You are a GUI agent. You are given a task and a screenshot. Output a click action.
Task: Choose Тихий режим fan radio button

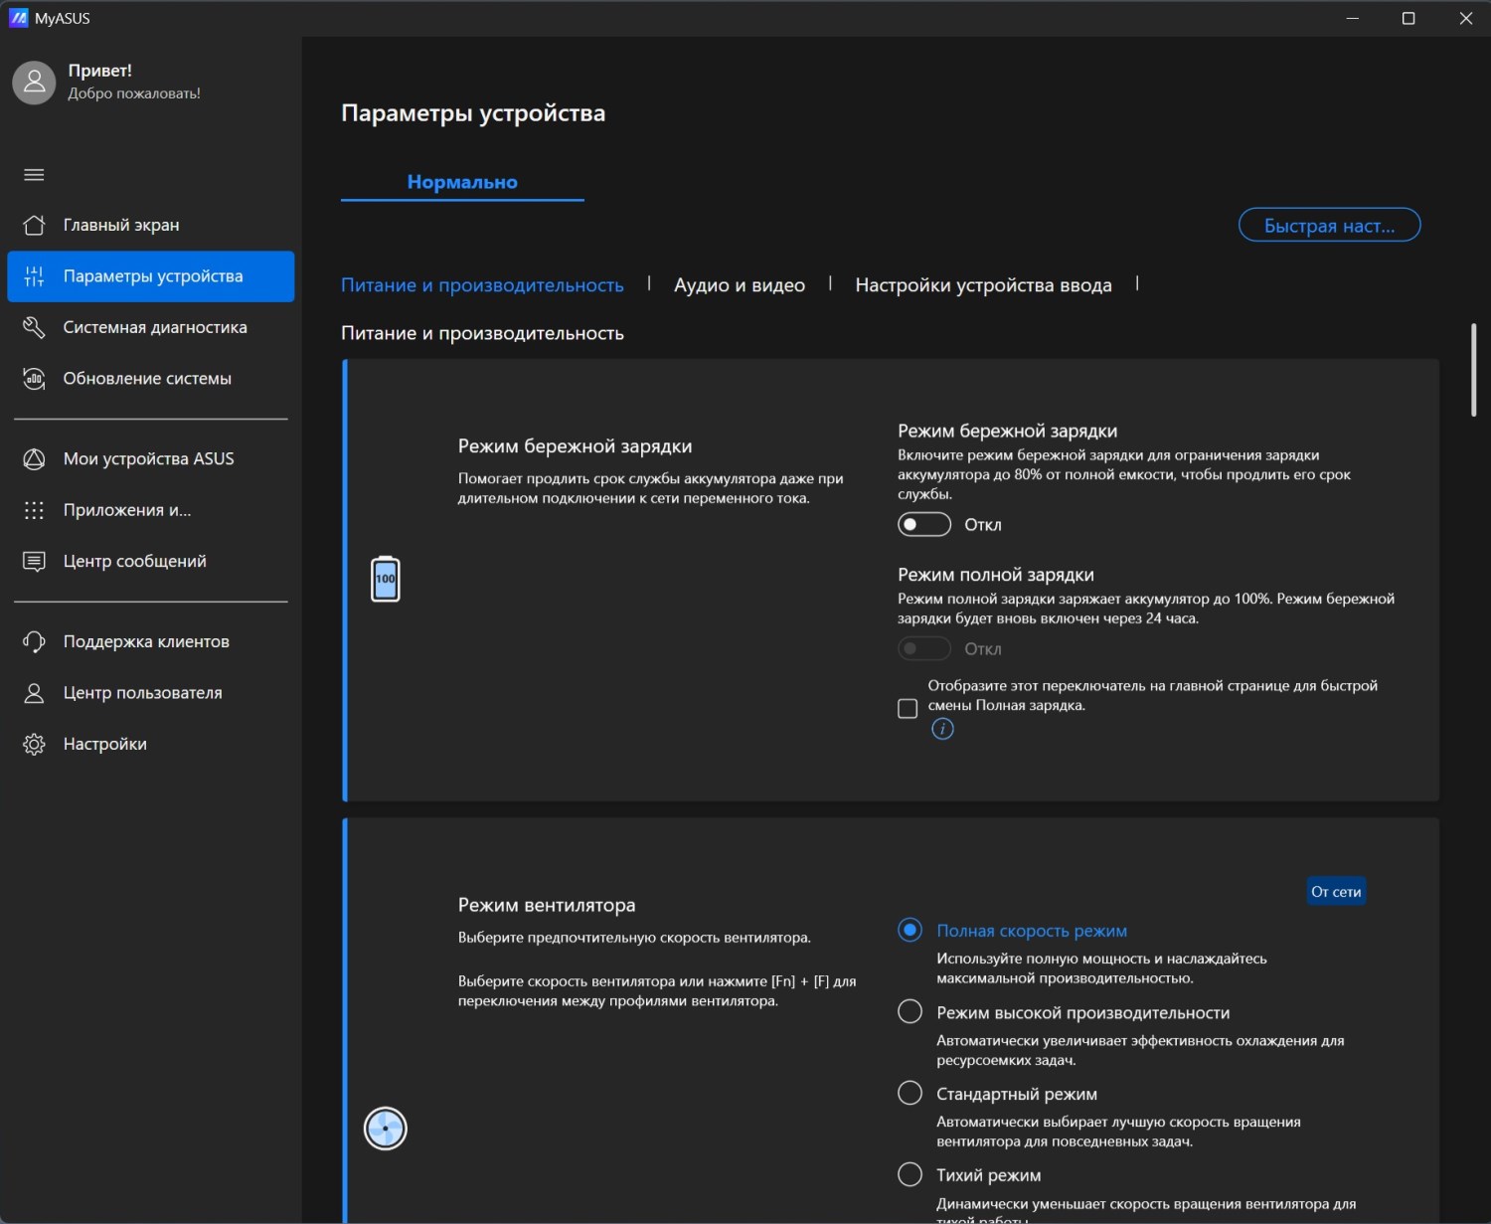coord(910,1175)
